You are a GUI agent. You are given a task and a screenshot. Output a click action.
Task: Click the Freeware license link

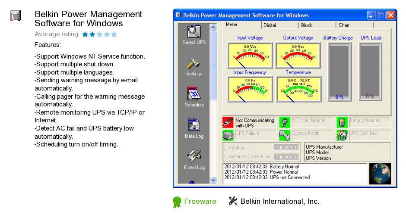(x=200, y=201)
